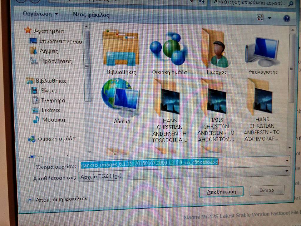The width and height of the screenshot is (301, 226).
Task: Open Επιφάνεια εργασίας in the sidebar
Action: [56, 41]
